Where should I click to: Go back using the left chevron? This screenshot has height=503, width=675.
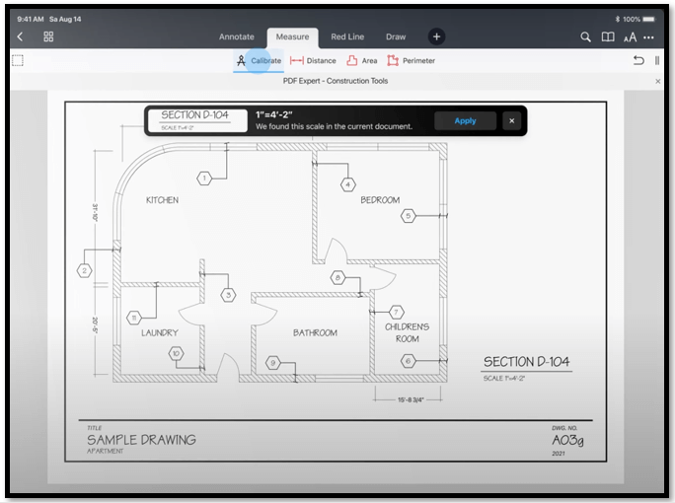pos(20,36)
